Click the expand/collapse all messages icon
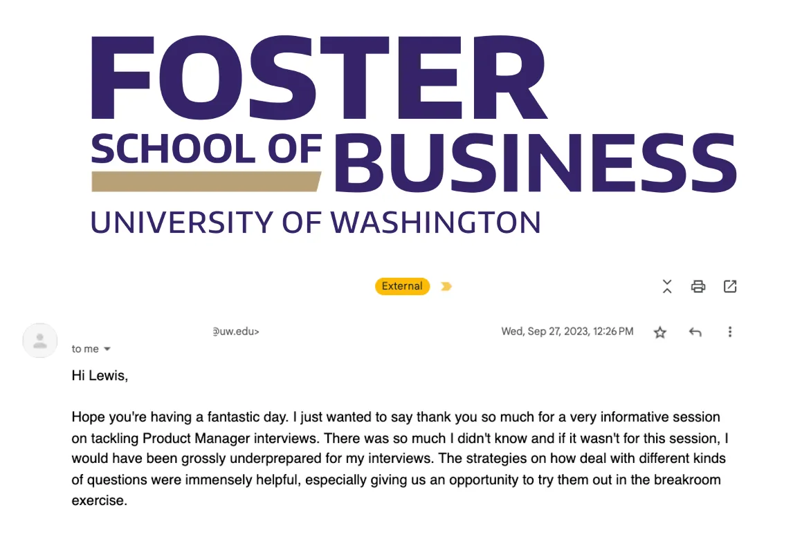Screen dimensions: 793x550 tap(667, 286)
